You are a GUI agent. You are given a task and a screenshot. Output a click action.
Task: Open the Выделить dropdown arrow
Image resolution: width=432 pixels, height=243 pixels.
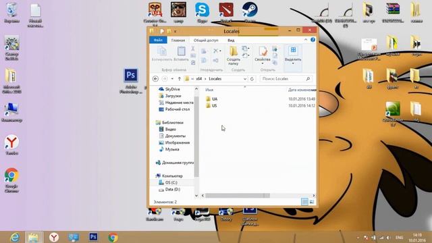coord(293,63)
